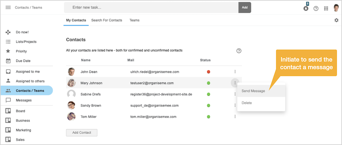Toggle three-dot menu for Mary Johnson
Viewport: 342px width, 145px height.
(235, 83)
